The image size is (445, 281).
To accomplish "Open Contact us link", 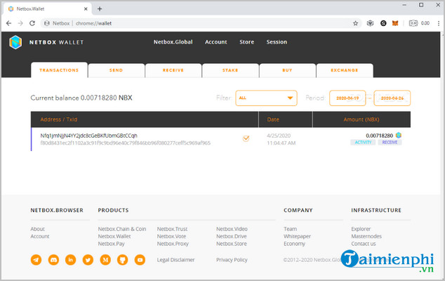I will click(364, 244).
